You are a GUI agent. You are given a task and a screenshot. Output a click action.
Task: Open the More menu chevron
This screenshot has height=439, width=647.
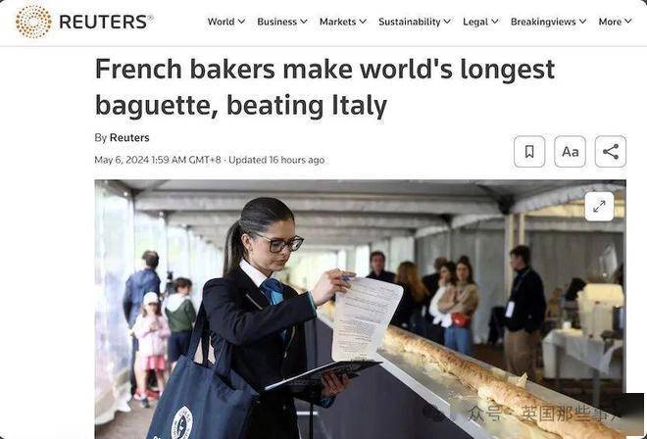click(628, 21)
